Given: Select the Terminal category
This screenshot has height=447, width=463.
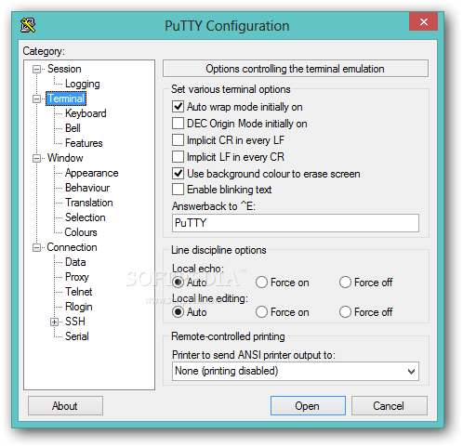Looking at the screenshot, I should pyautogui.click(x=66, y=99).
